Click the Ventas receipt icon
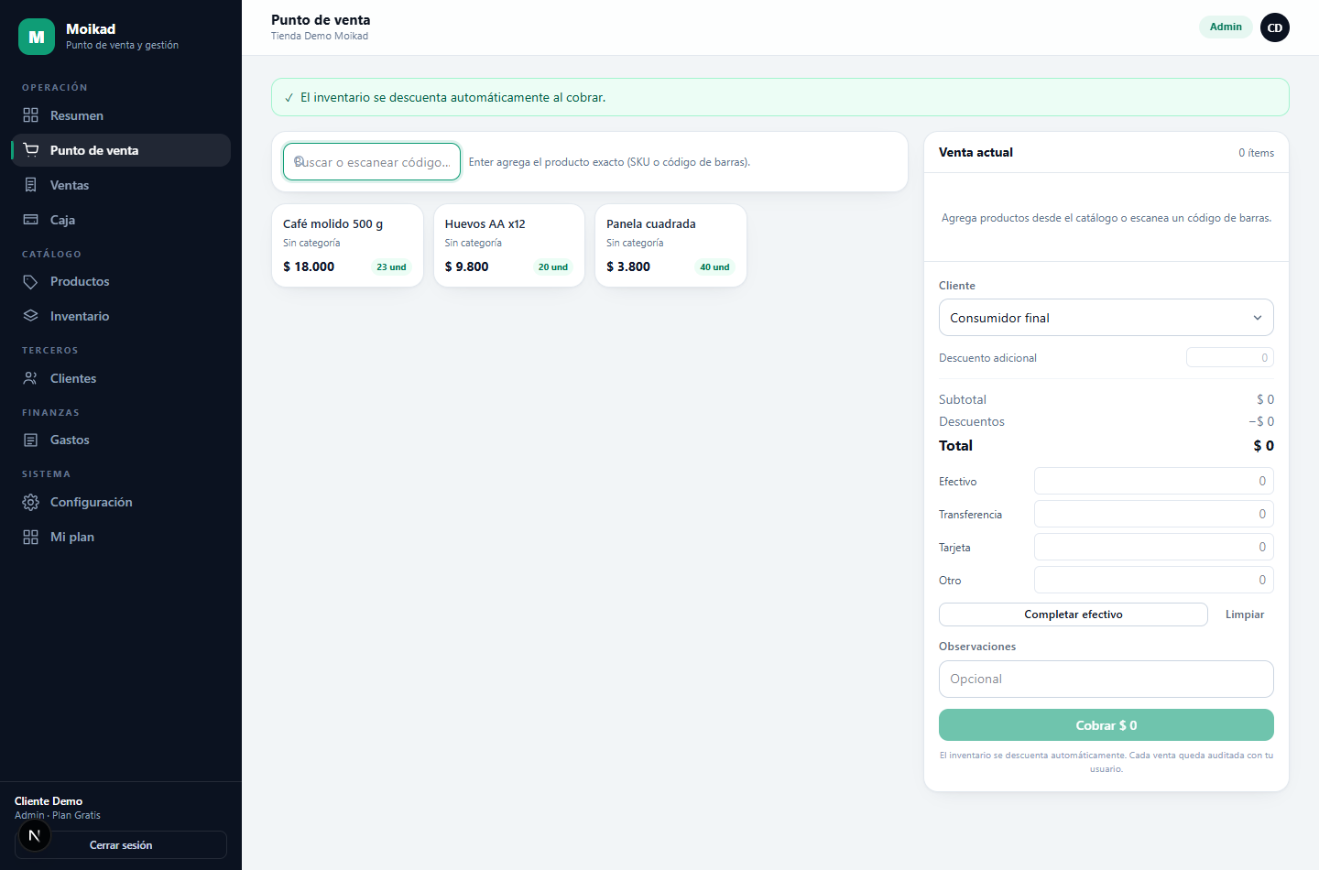Screen dimensions: 1319x870 (x=31, y=185)
